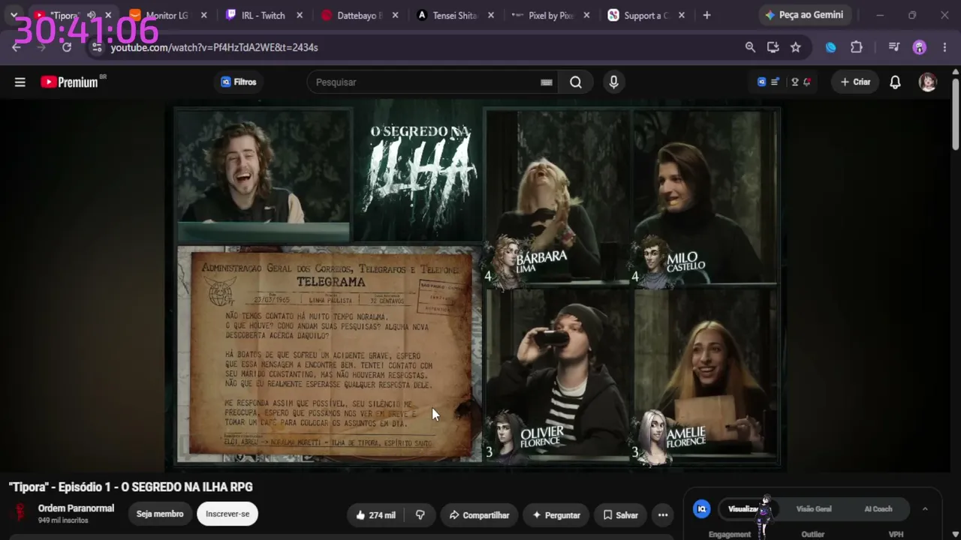Click the Engagement label in vidIQ panel
This screenshot has height=540, width=961.
[730, 534]
